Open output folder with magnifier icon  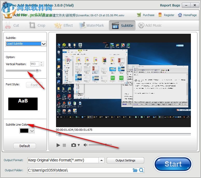coord(141,170)
